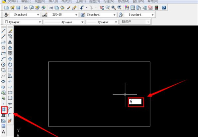
Task: Choose the Mirror modify tool
Action: tap(10, 42)
